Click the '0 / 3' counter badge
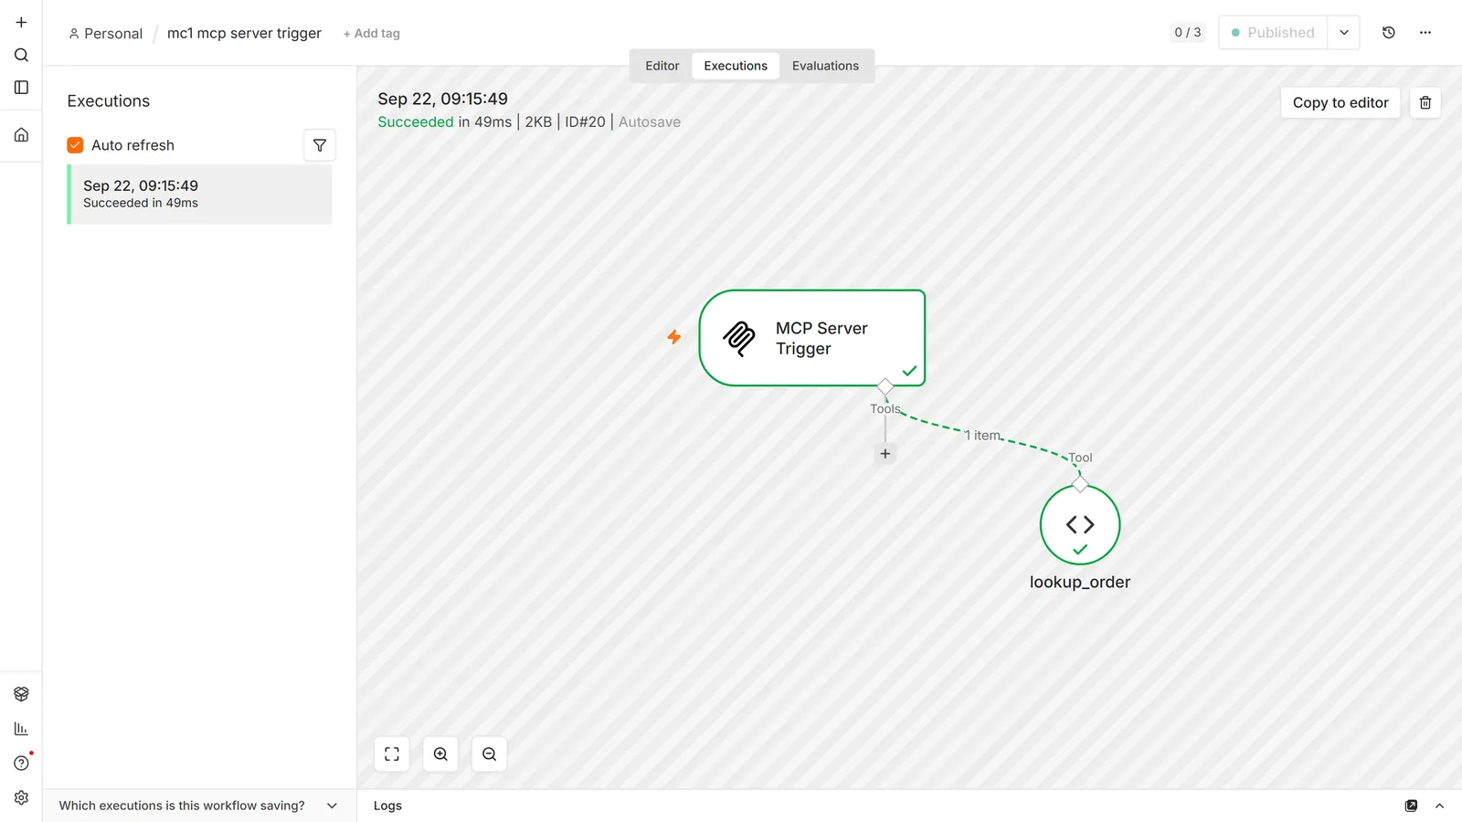The image size is (1462, 822). pyautogui.click(x=1188, y=33)
